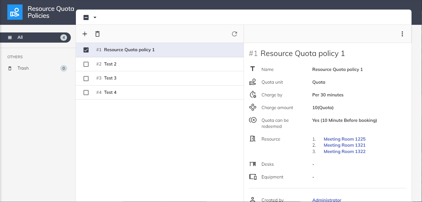Open the three-dot more options menu
This screenshot has height=202, width=422.
402,34
